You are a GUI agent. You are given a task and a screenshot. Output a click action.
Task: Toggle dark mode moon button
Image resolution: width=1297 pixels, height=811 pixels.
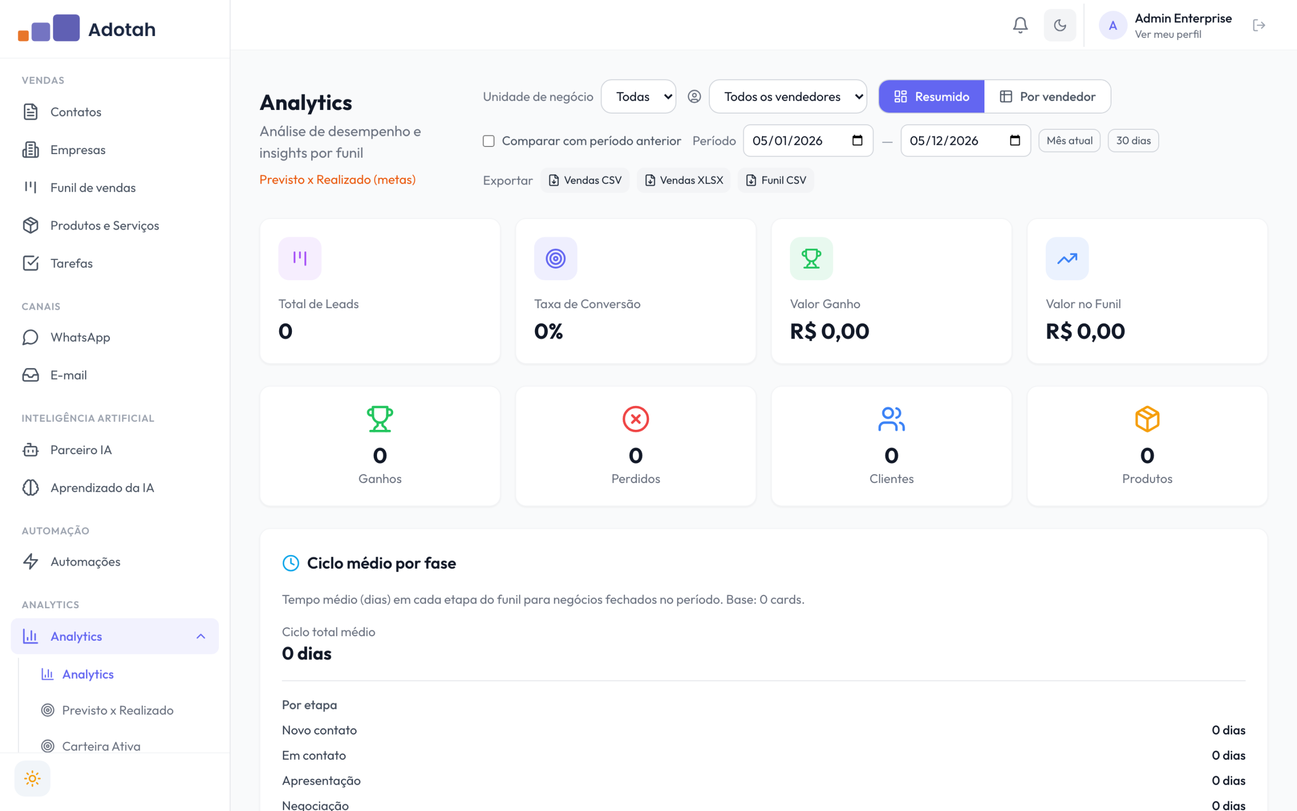point(1059,25)
